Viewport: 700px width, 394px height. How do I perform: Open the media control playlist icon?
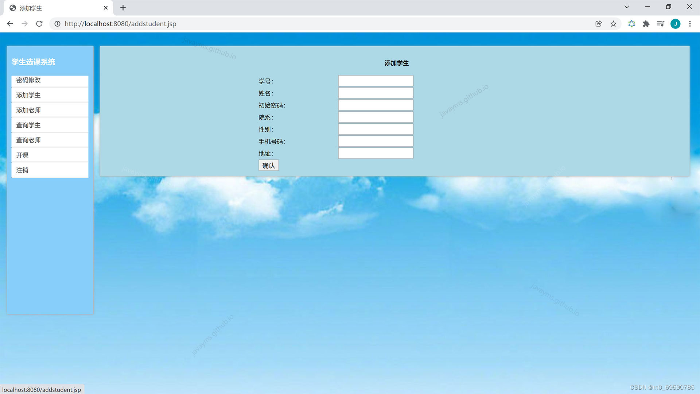[x=660, y=24]
